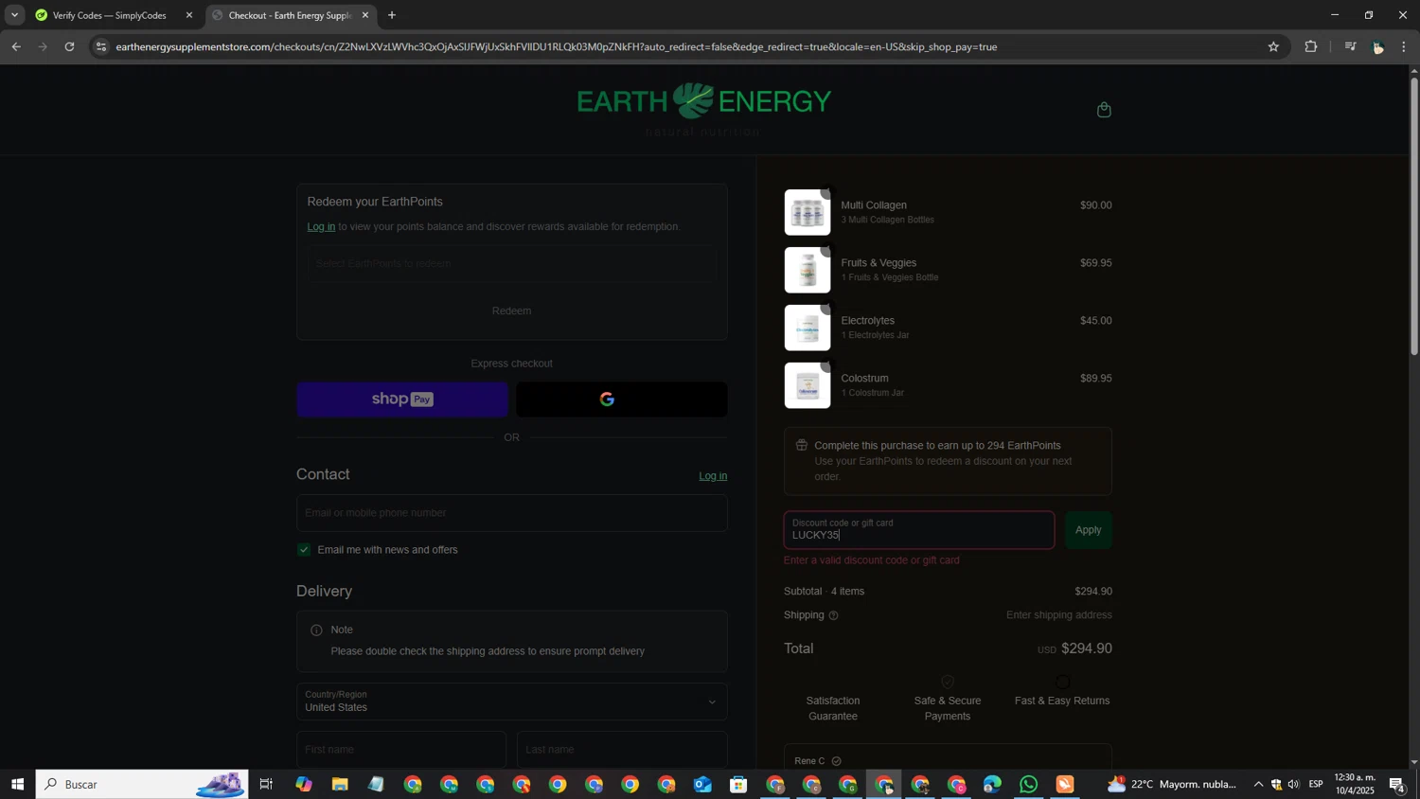Pay with Shop Pay button
The image size is (1420, 799).
coord(402,399)
